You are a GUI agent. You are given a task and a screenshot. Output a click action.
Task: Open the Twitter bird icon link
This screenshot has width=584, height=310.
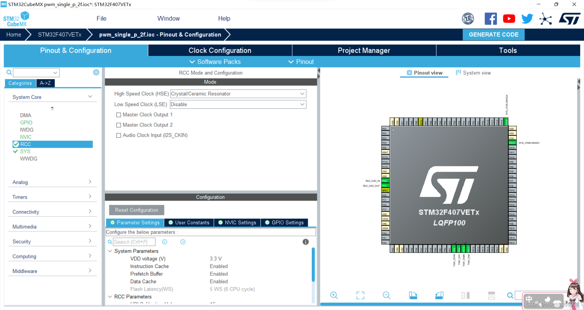point(527,19)
